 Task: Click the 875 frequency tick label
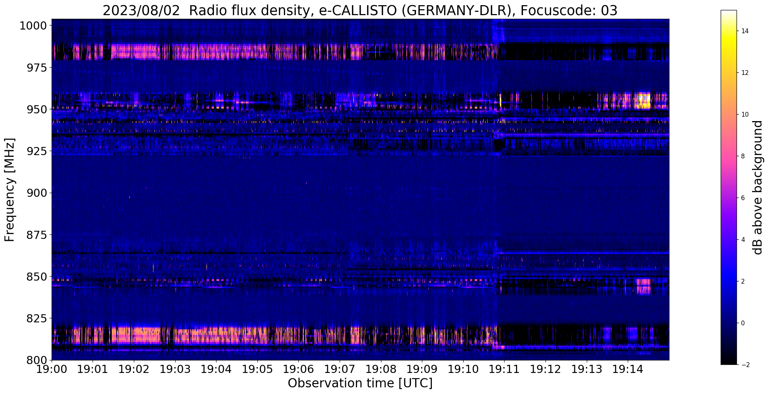(37, 234)
